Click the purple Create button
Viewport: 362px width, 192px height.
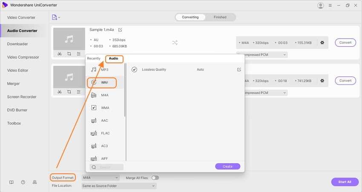click(x=227, y=167)
